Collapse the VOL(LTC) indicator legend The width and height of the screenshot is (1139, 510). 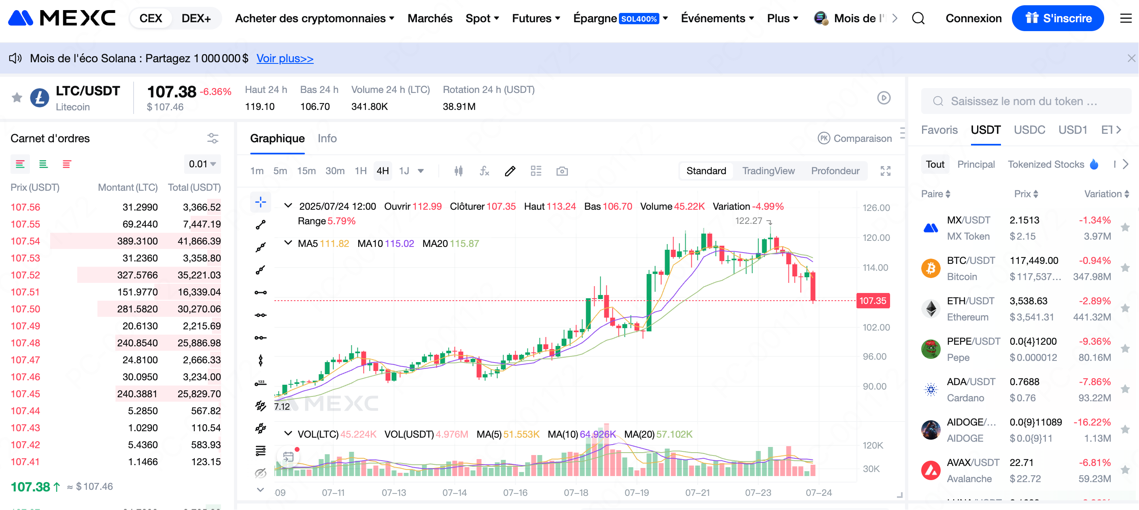pos(288,434)
